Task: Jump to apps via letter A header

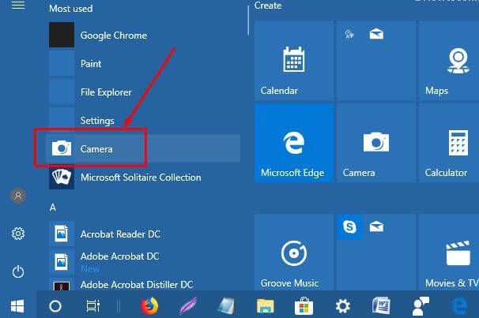Action: 53,208
